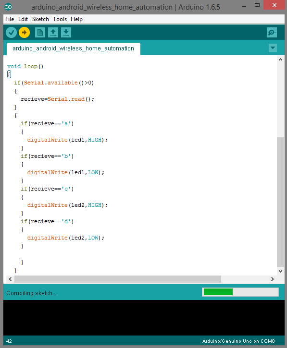287x348 pixels.
Task: Open the Help menu
Action: pyautogui.click(x=77, y=19)
